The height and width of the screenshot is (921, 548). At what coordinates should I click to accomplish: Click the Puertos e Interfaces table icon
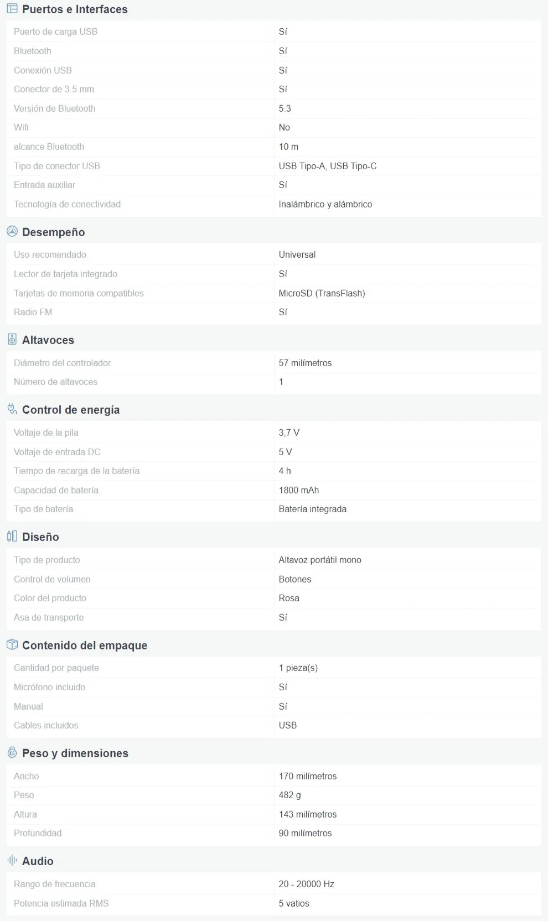[12, 9]
